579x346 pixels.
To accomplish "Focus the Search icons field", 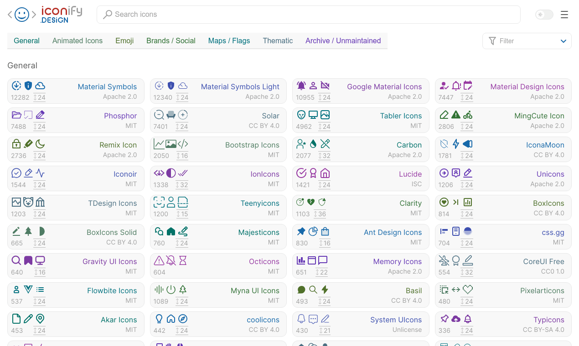I will [x=309, y=15].
